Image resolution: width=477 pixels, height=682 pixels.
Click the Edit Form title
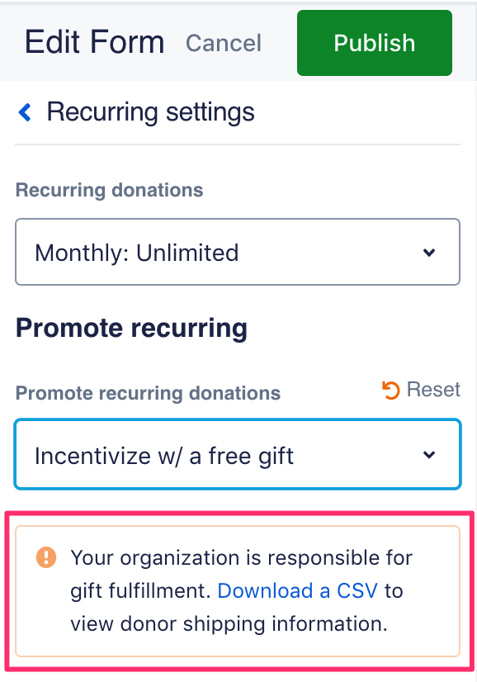[x=94, y=42]
